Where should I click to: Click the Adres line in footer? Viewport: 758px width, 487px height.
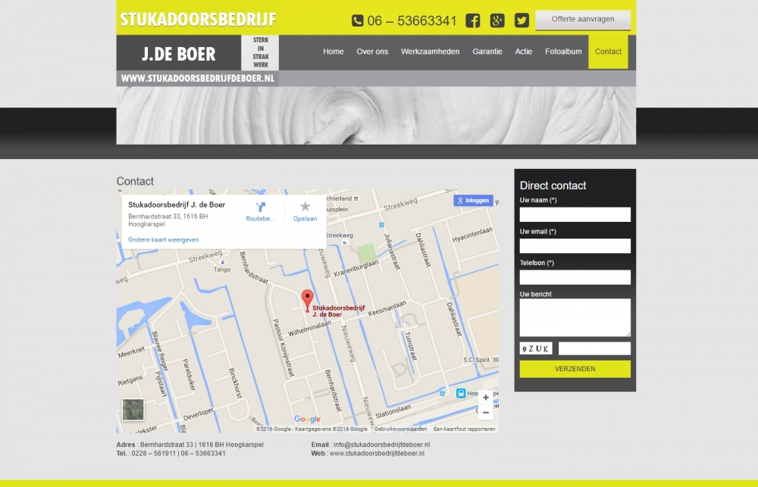tap(190, 445)
